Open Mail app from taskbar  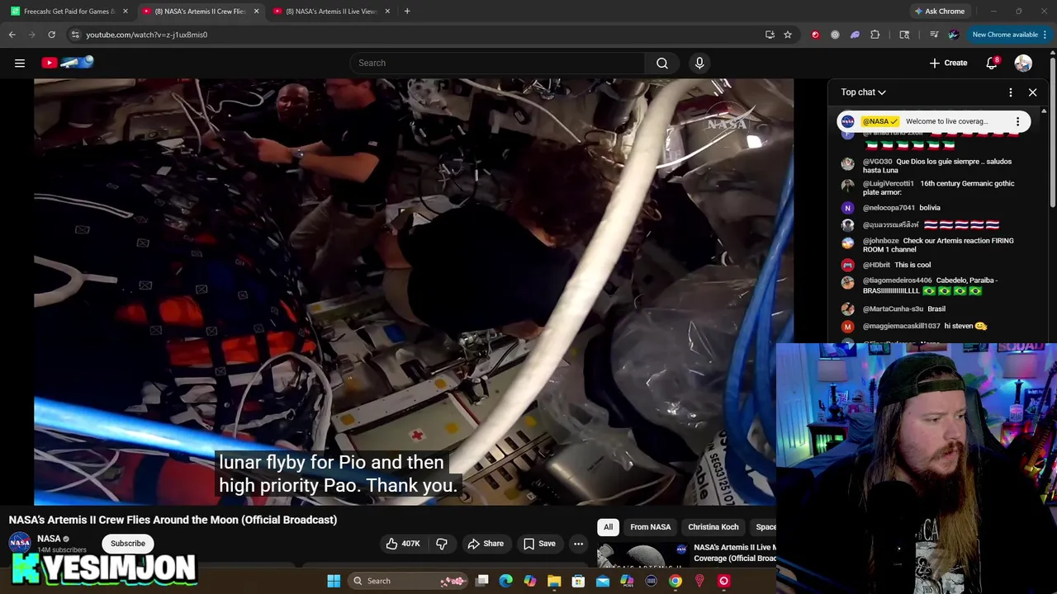603,581
